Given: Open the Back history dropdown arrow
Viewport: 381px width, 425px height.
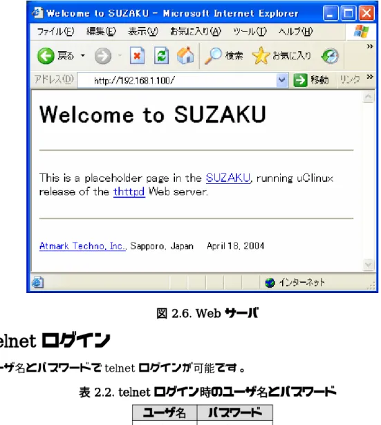Looking at the screenshot, I should pyautogui.click(x=83, y=55).
